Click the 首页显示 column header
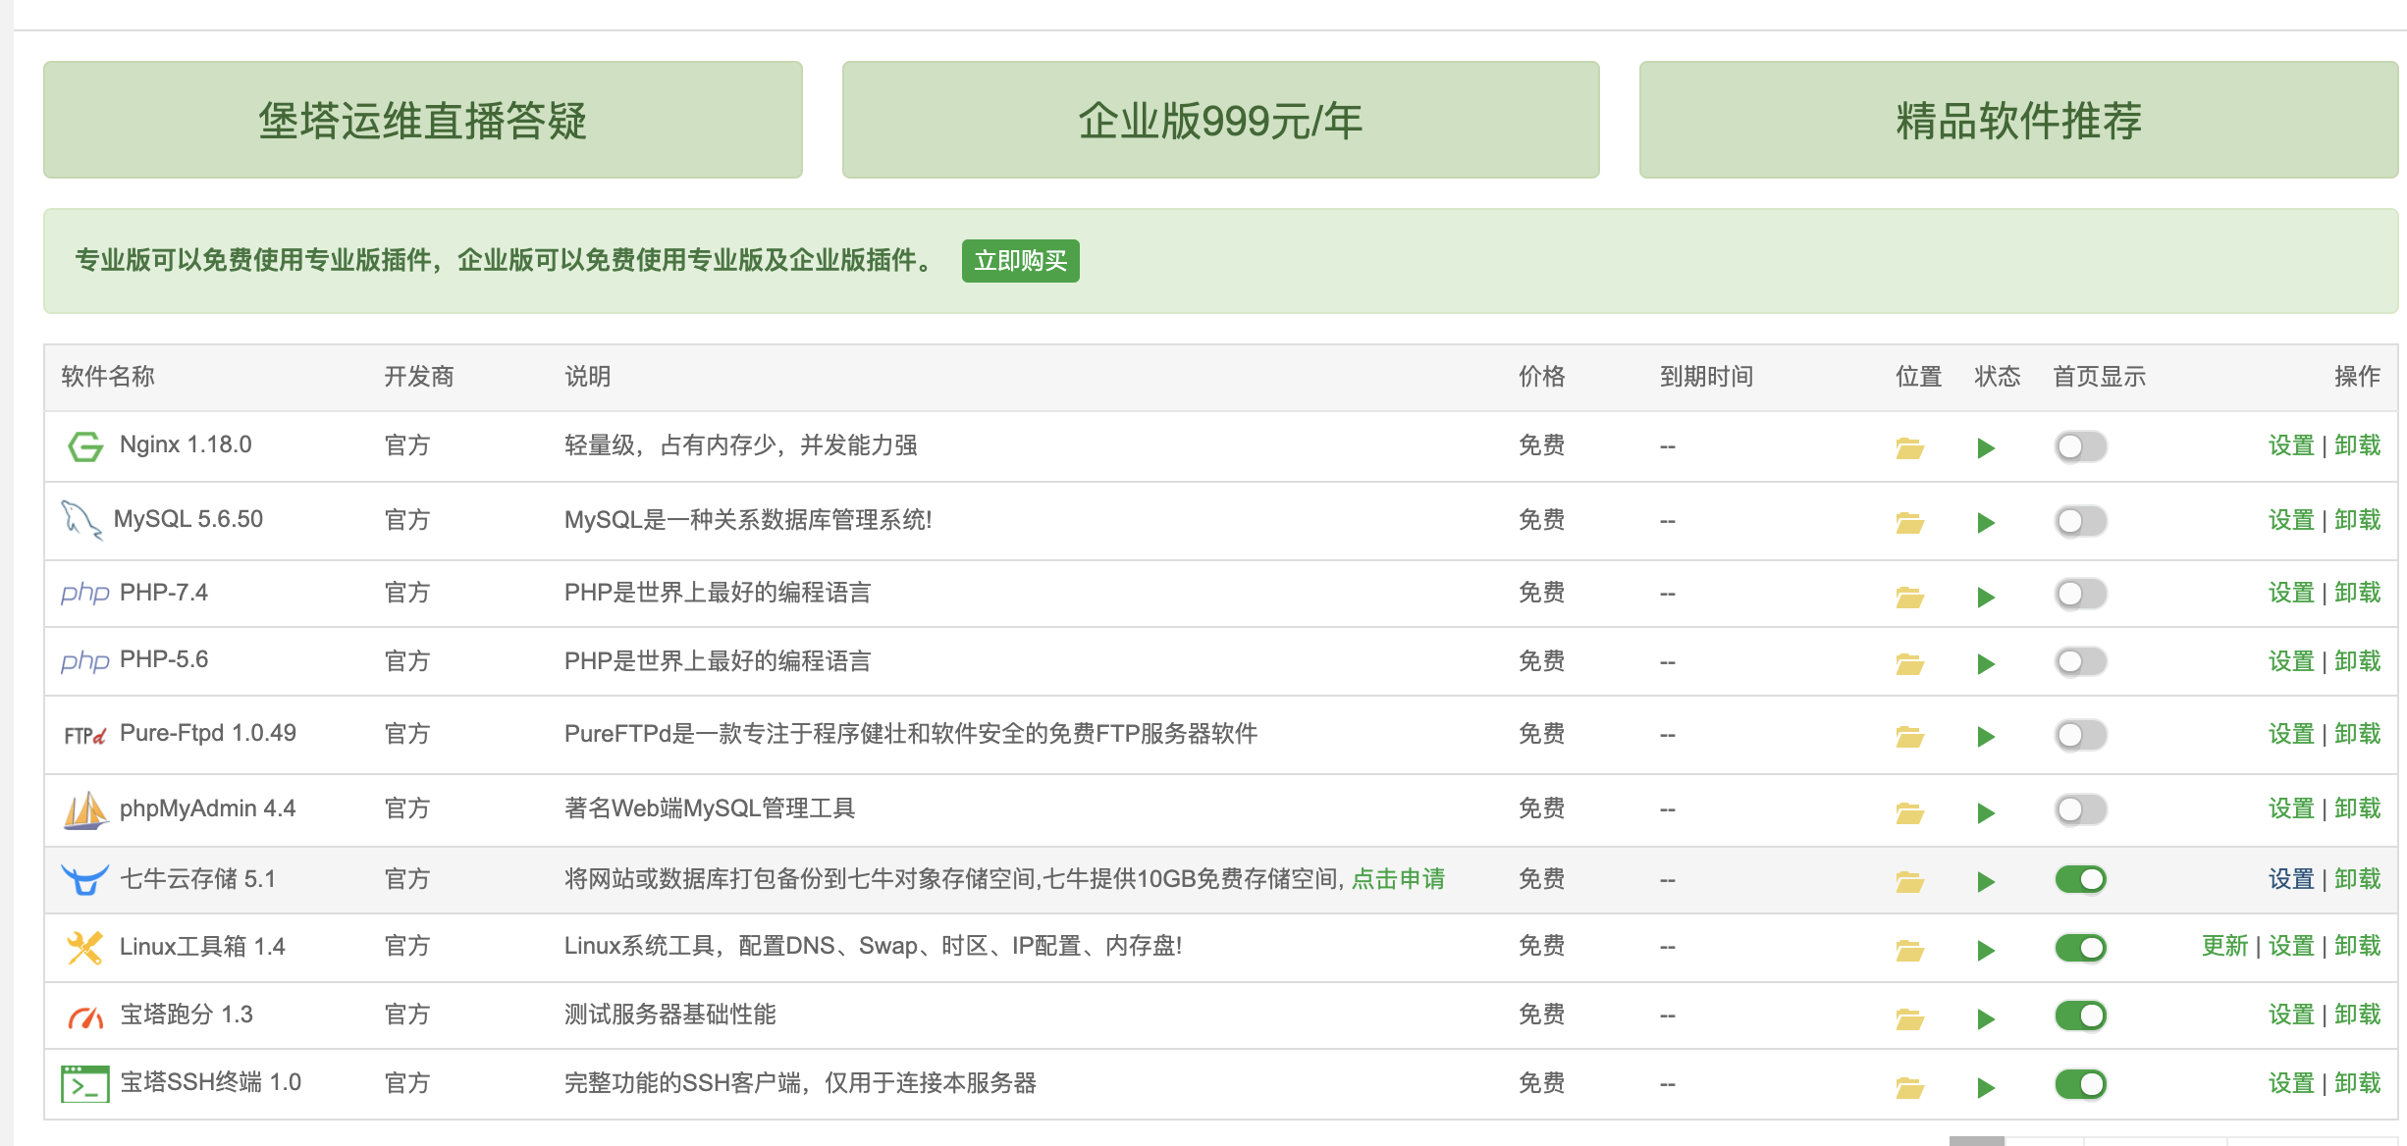Viewport: 2407px width, 1146px height. coord(2099,377)
